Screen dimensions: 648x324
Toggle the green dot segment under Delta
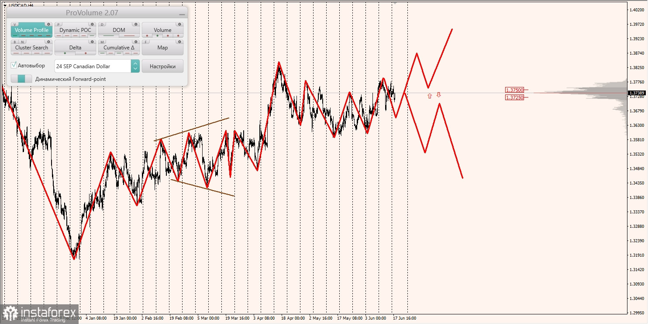pos(65,53)
